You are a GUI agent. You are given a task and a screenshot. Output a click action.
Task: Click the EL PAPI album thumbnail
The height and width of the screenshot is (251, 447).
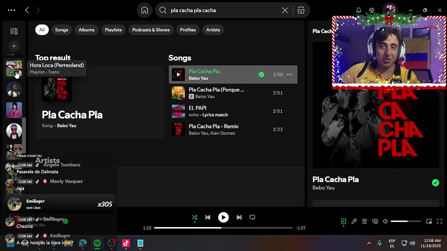[x=178, y=111]
